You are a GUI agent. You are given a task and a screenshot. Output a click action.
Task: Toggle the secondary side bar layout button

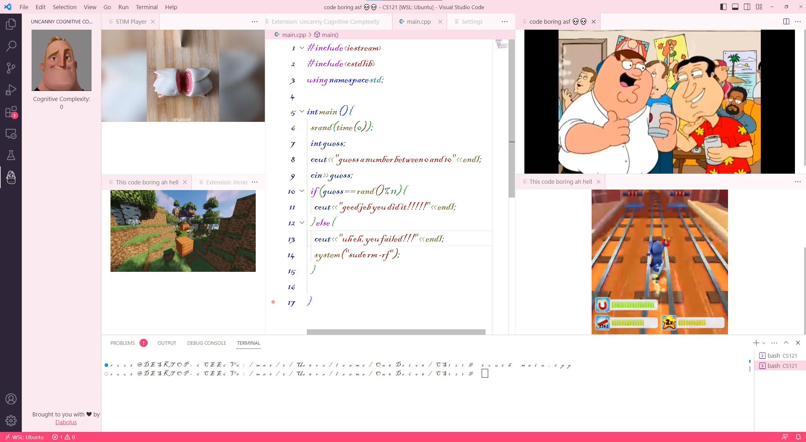click(x=747, y=7)
